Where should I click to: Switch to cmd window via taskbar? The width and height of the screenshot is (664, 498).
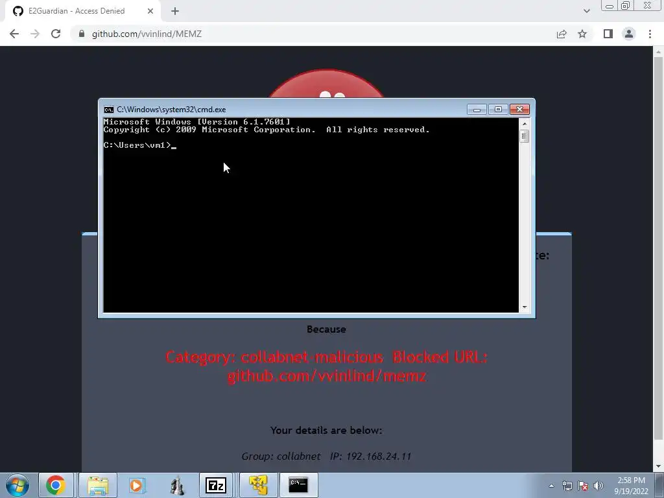point(298,485)
